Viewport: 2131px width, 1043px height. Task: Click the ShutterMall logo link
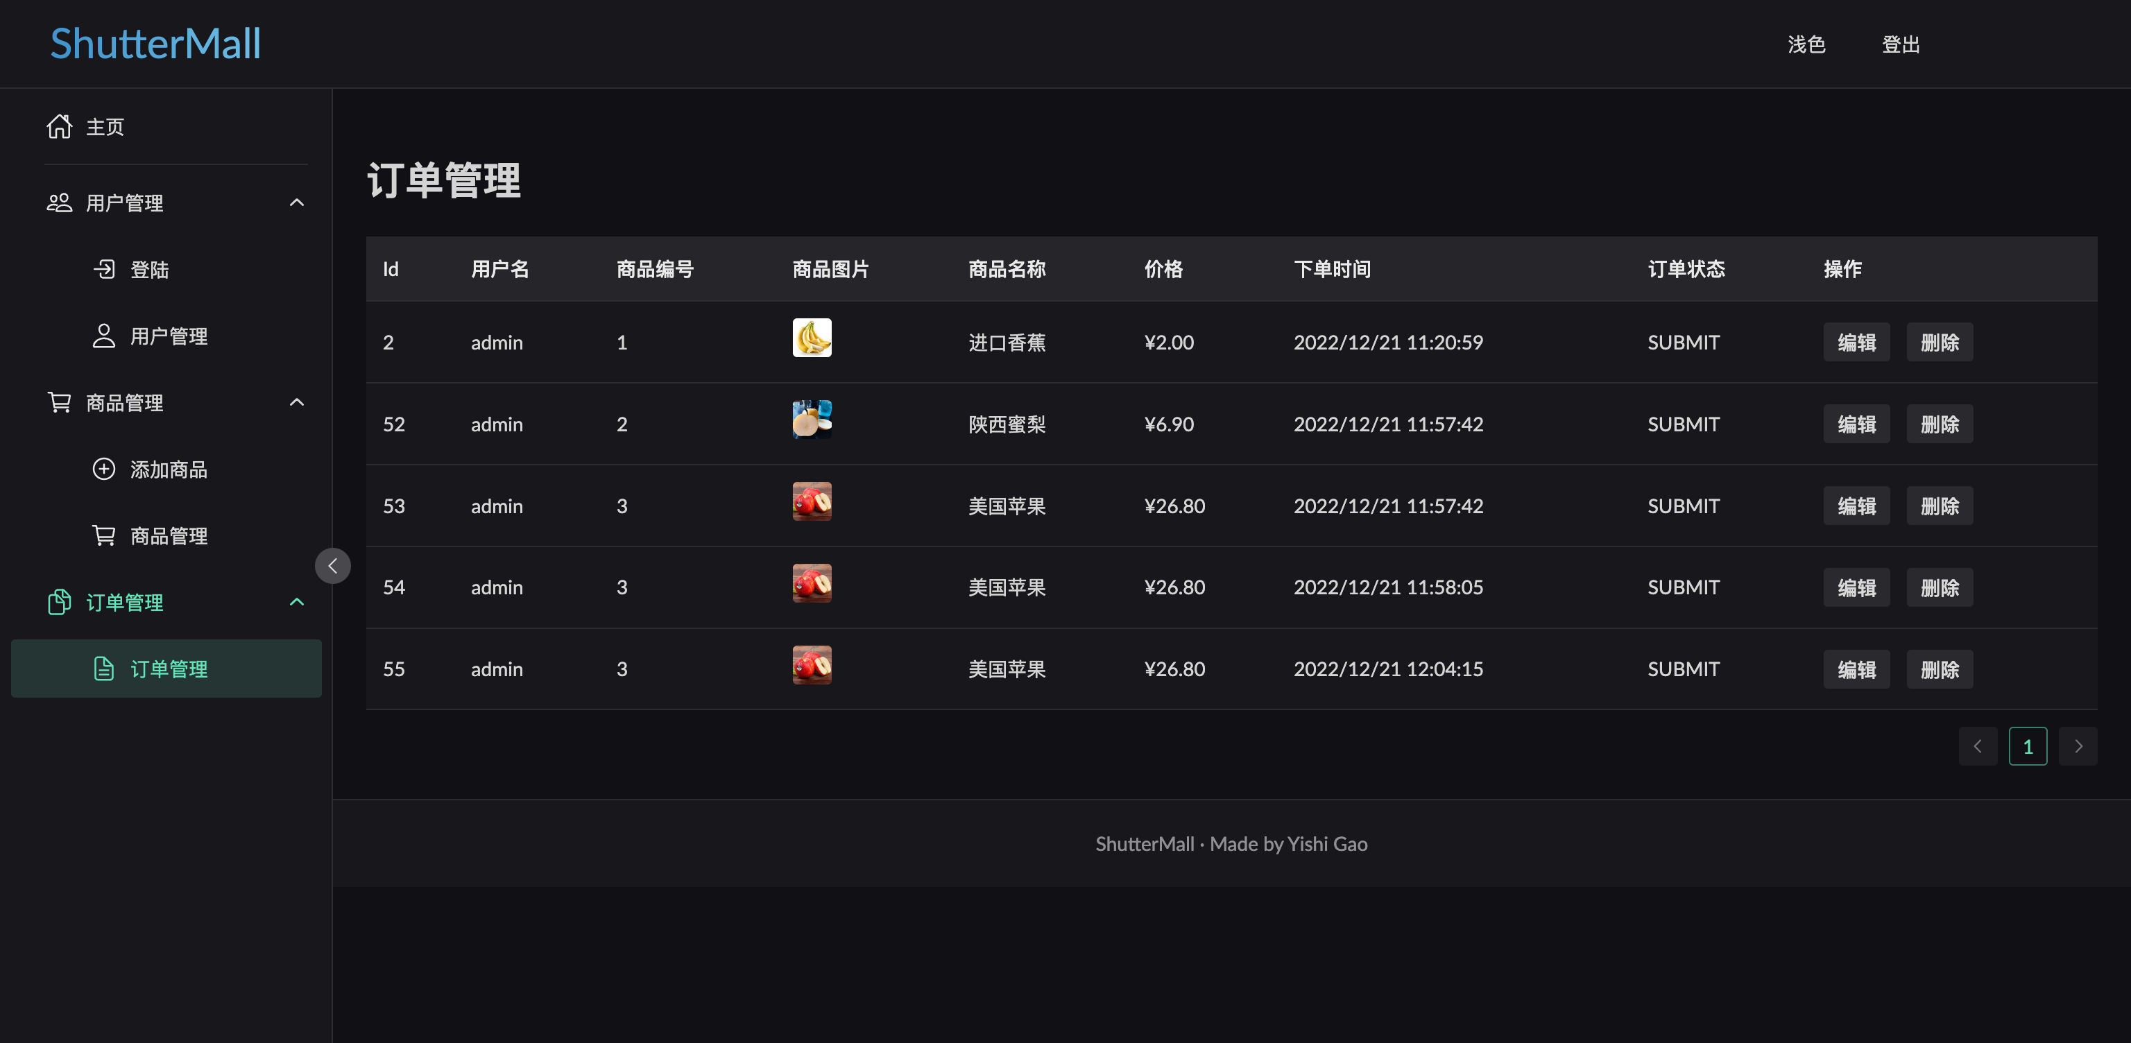[155, 44]
